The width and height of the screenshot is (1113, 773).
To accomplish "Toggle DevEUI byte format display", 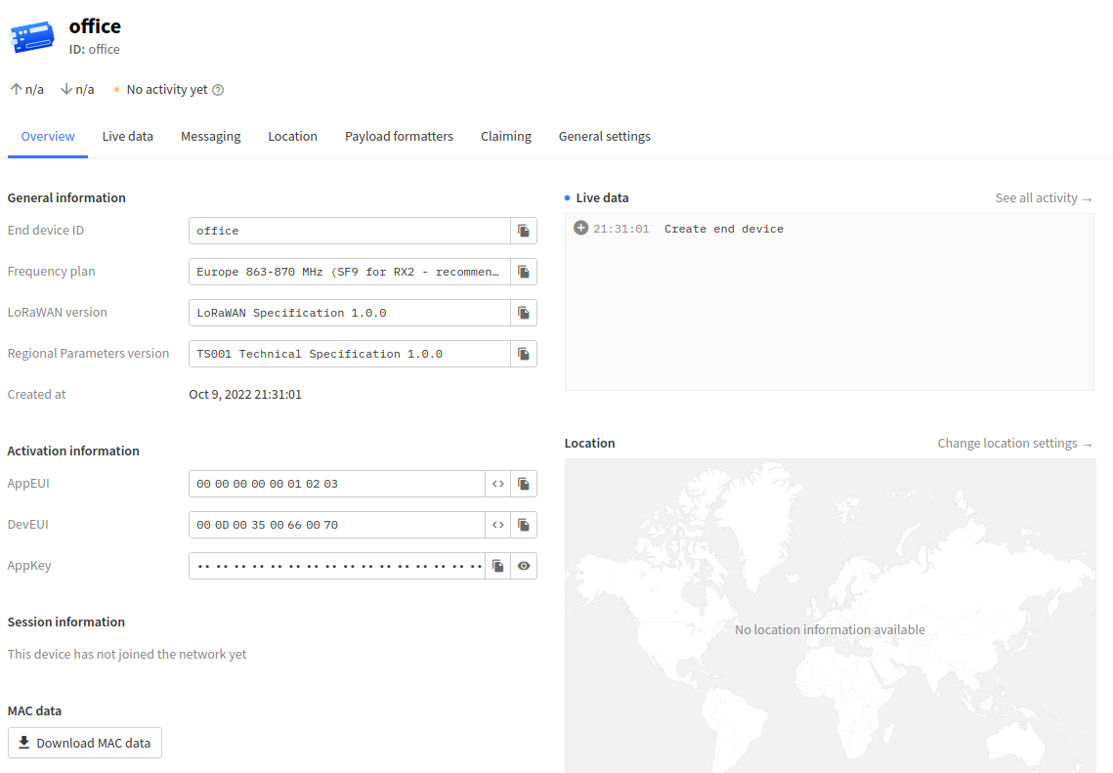I will click(x=498, y=525).
